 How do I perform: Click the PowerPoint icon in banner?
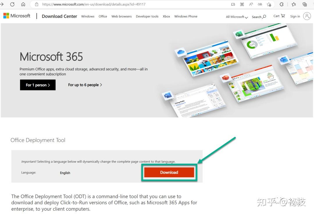(225, 78)
